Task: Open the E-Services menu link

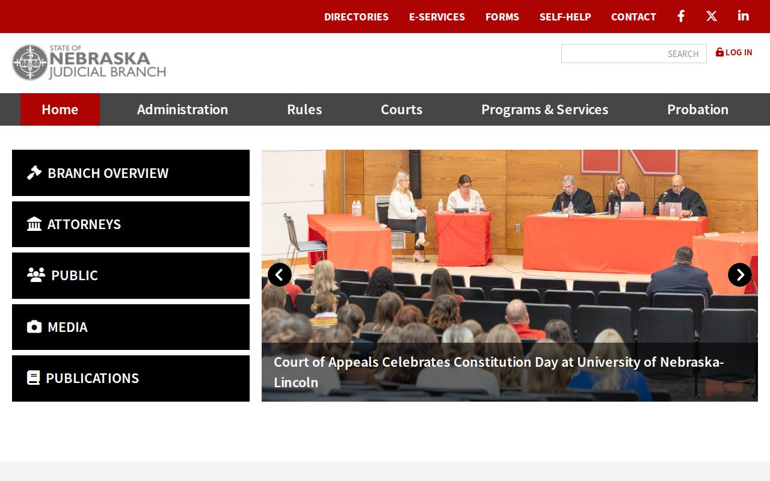Action: 437,17
